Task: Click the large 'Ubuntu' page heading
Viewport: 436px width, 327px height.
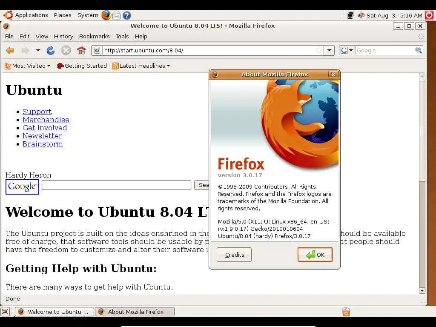Action: 34,90
